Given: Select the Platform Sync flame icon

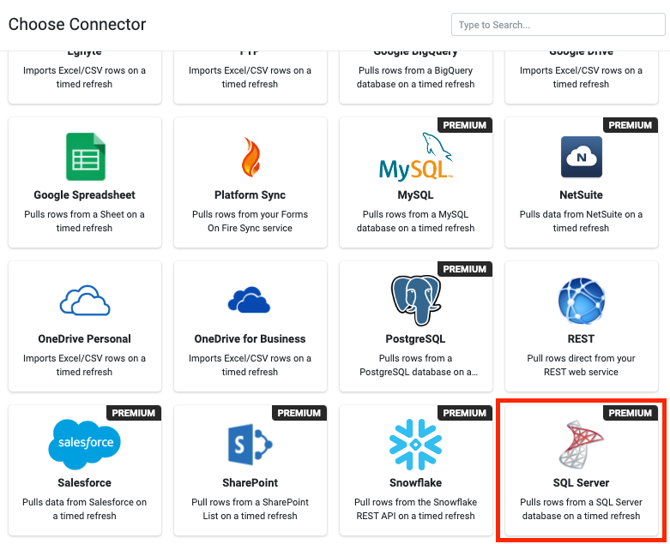Looking at the screenshot, I should click(x=250, y=157).
